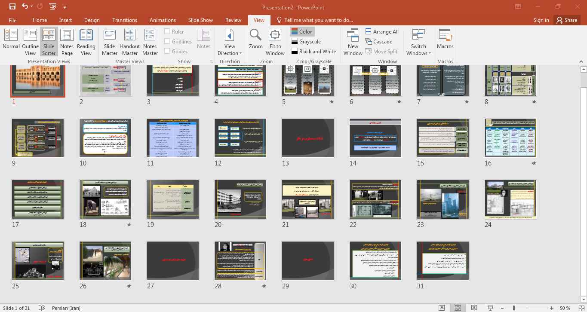The height and width of the screenshot is (312, 587).
Task: Open a New Window
Action: [353, 41]
